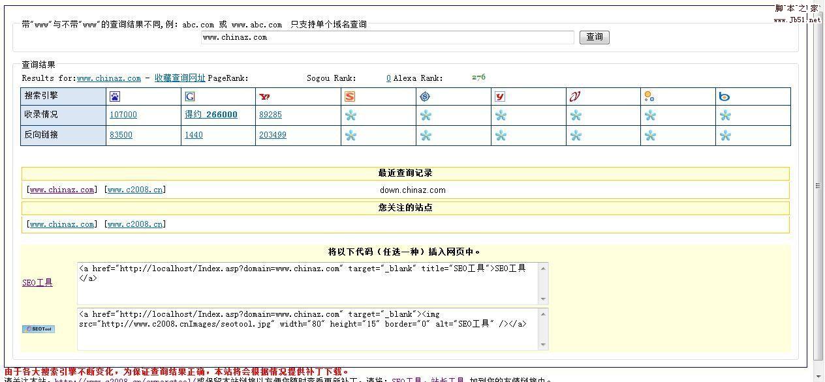Click up arrow of first code textarea scrollbar
The height and width of the screenshot is (382, 825).
coord(544,267)
